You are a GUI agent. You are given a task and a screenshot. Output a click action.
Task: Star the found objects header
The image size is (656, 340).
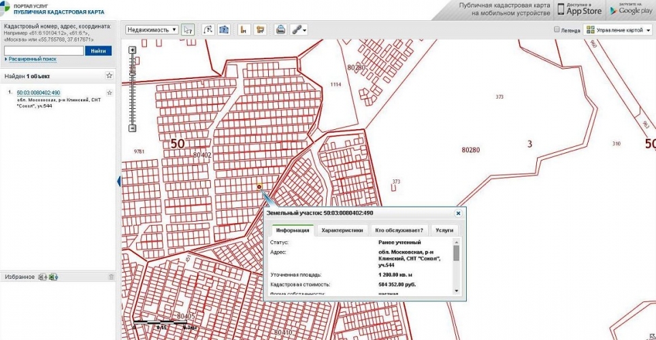[109, 75]
